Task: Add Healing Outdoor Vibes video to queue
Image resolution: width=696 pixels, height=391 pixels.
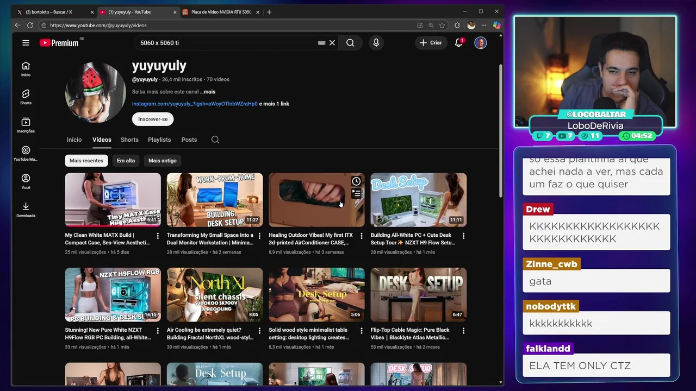Action: (356, 192)
